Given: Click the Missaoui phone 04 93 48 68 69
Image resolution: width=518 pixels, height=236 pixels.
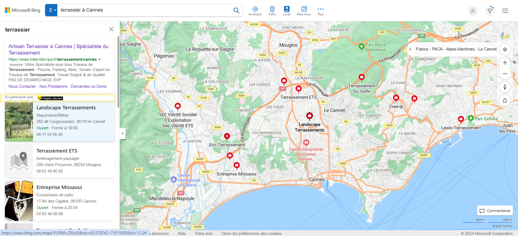Looking at the screenshot, I should 50,214.
